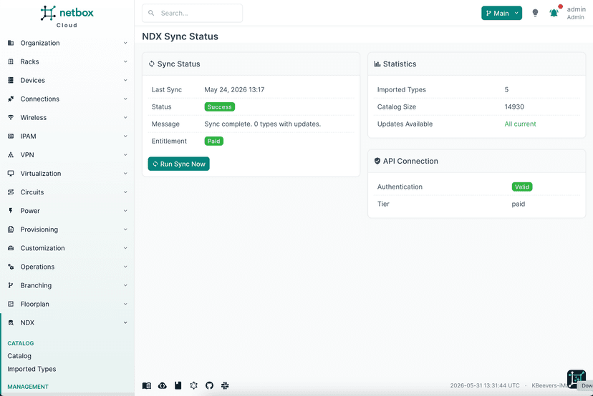Click the Circuits sidebar icon
593x396 pixels.
[x=11, y=192]
